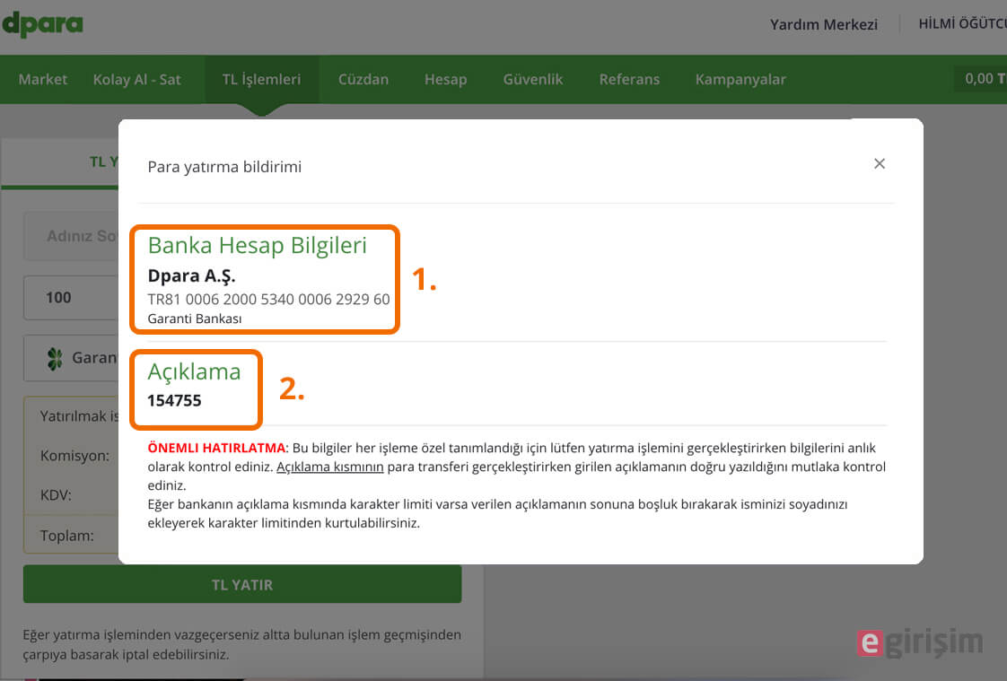Click the 0,00 TL balance indicator
1007x681 pixels.
[981, 79]
